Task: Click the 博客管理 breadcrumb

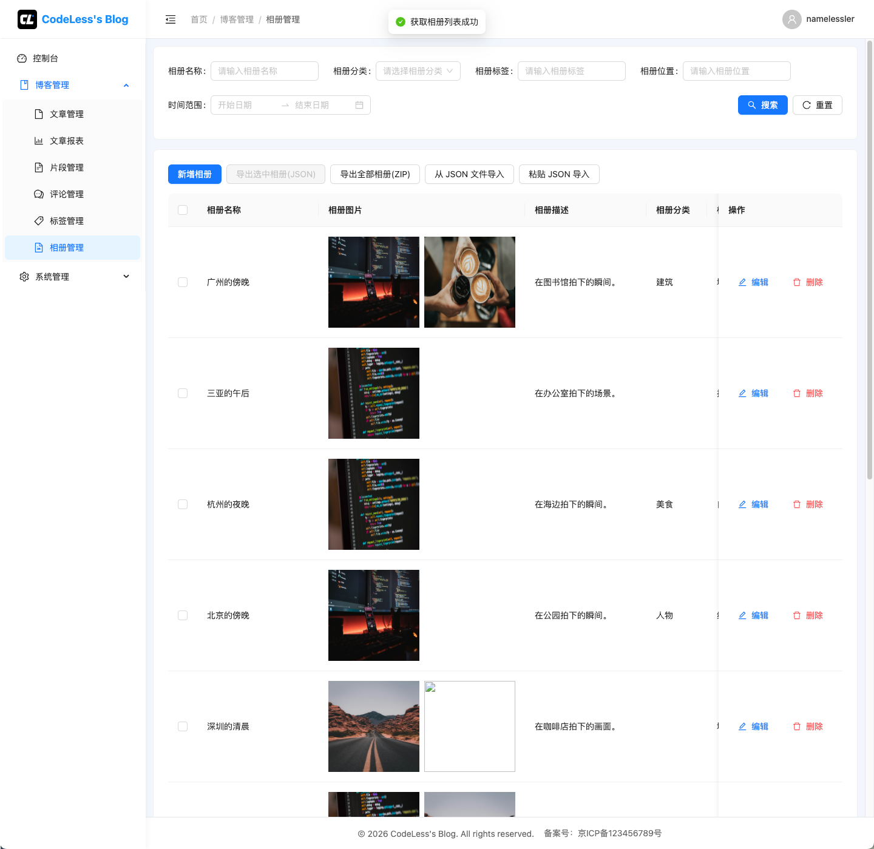Action: [237, 19]
